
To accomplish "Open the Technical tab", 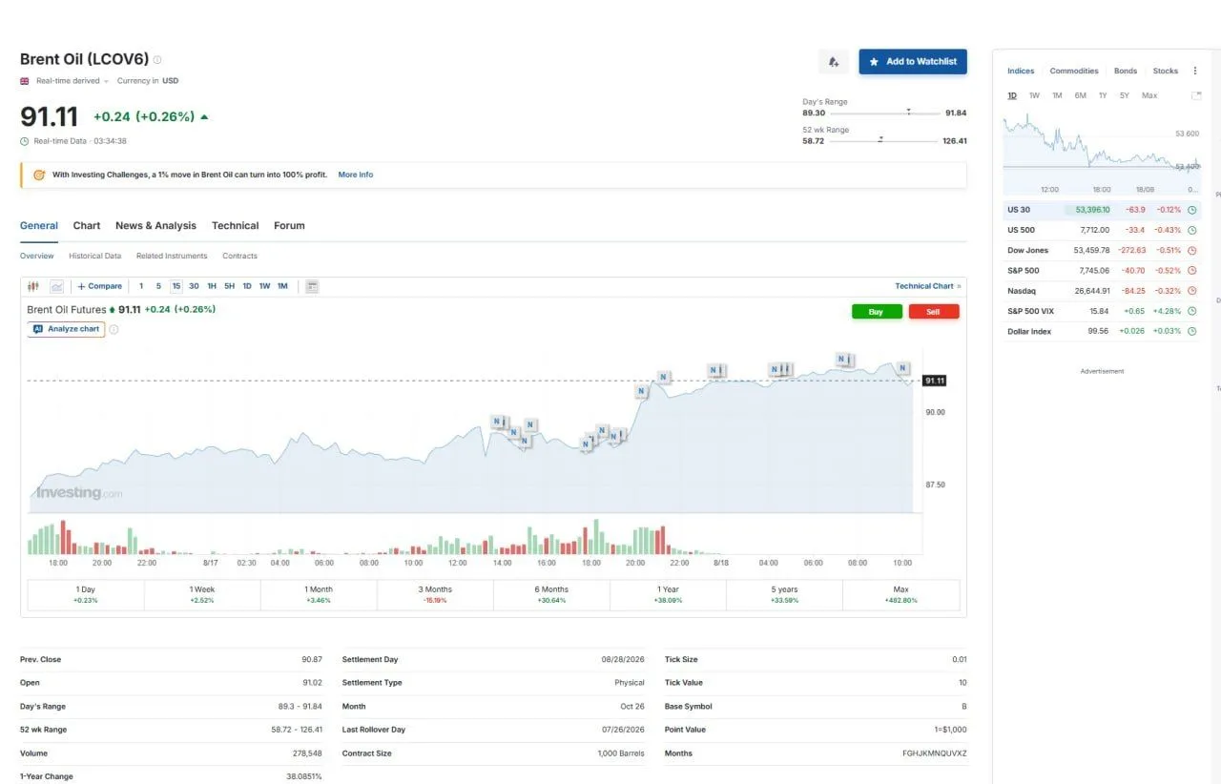I will 236,226.
